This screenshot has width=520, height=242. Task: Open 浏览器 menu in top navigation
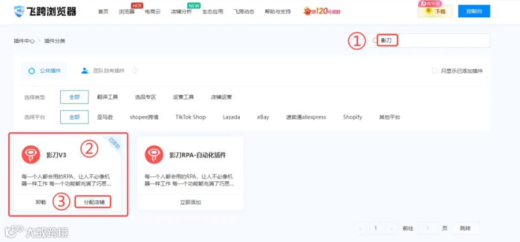coord(127,12)
